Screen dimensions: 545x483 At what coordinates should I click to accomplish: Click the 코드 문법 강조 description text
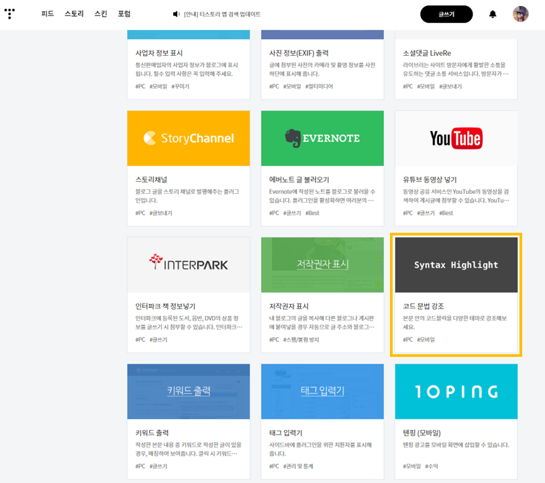point(454,323)
